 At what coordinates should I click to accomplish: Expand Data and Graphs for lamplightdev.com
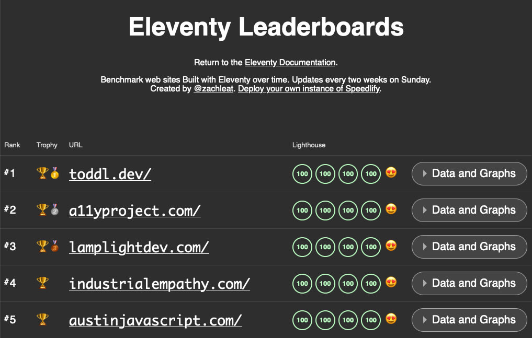(469, 247)
